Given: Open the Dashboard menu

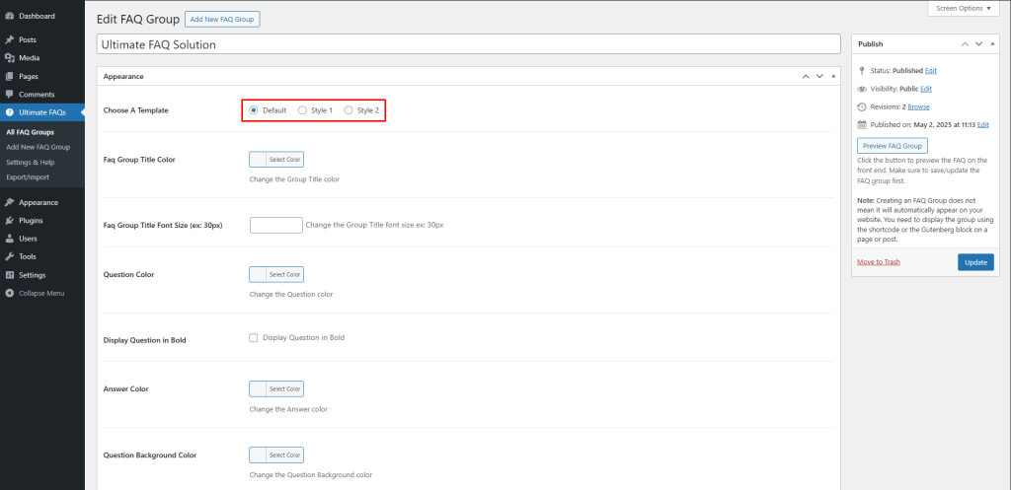Looking at the screenshot, I should point(41,16).
